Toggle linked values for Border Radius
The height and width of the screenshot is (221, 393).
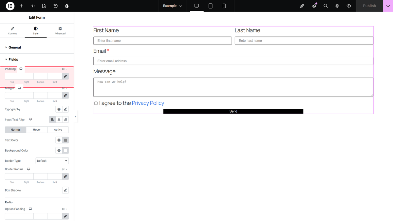coord(65,176)
